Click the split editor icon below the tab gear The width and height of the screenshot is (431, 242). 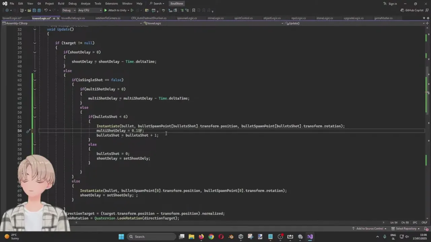[x=427, y=23]
